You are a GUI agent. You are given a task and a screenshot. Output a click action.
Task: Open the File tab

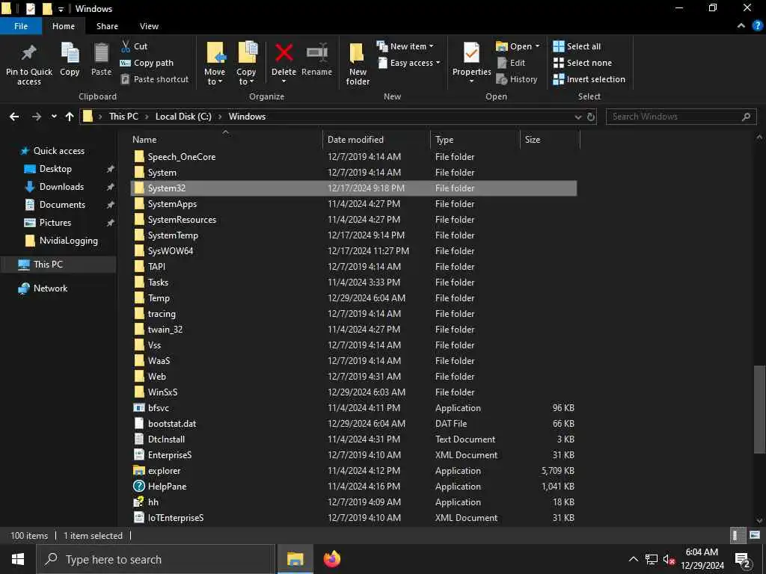pyautogui.click(x=21, y=26)
